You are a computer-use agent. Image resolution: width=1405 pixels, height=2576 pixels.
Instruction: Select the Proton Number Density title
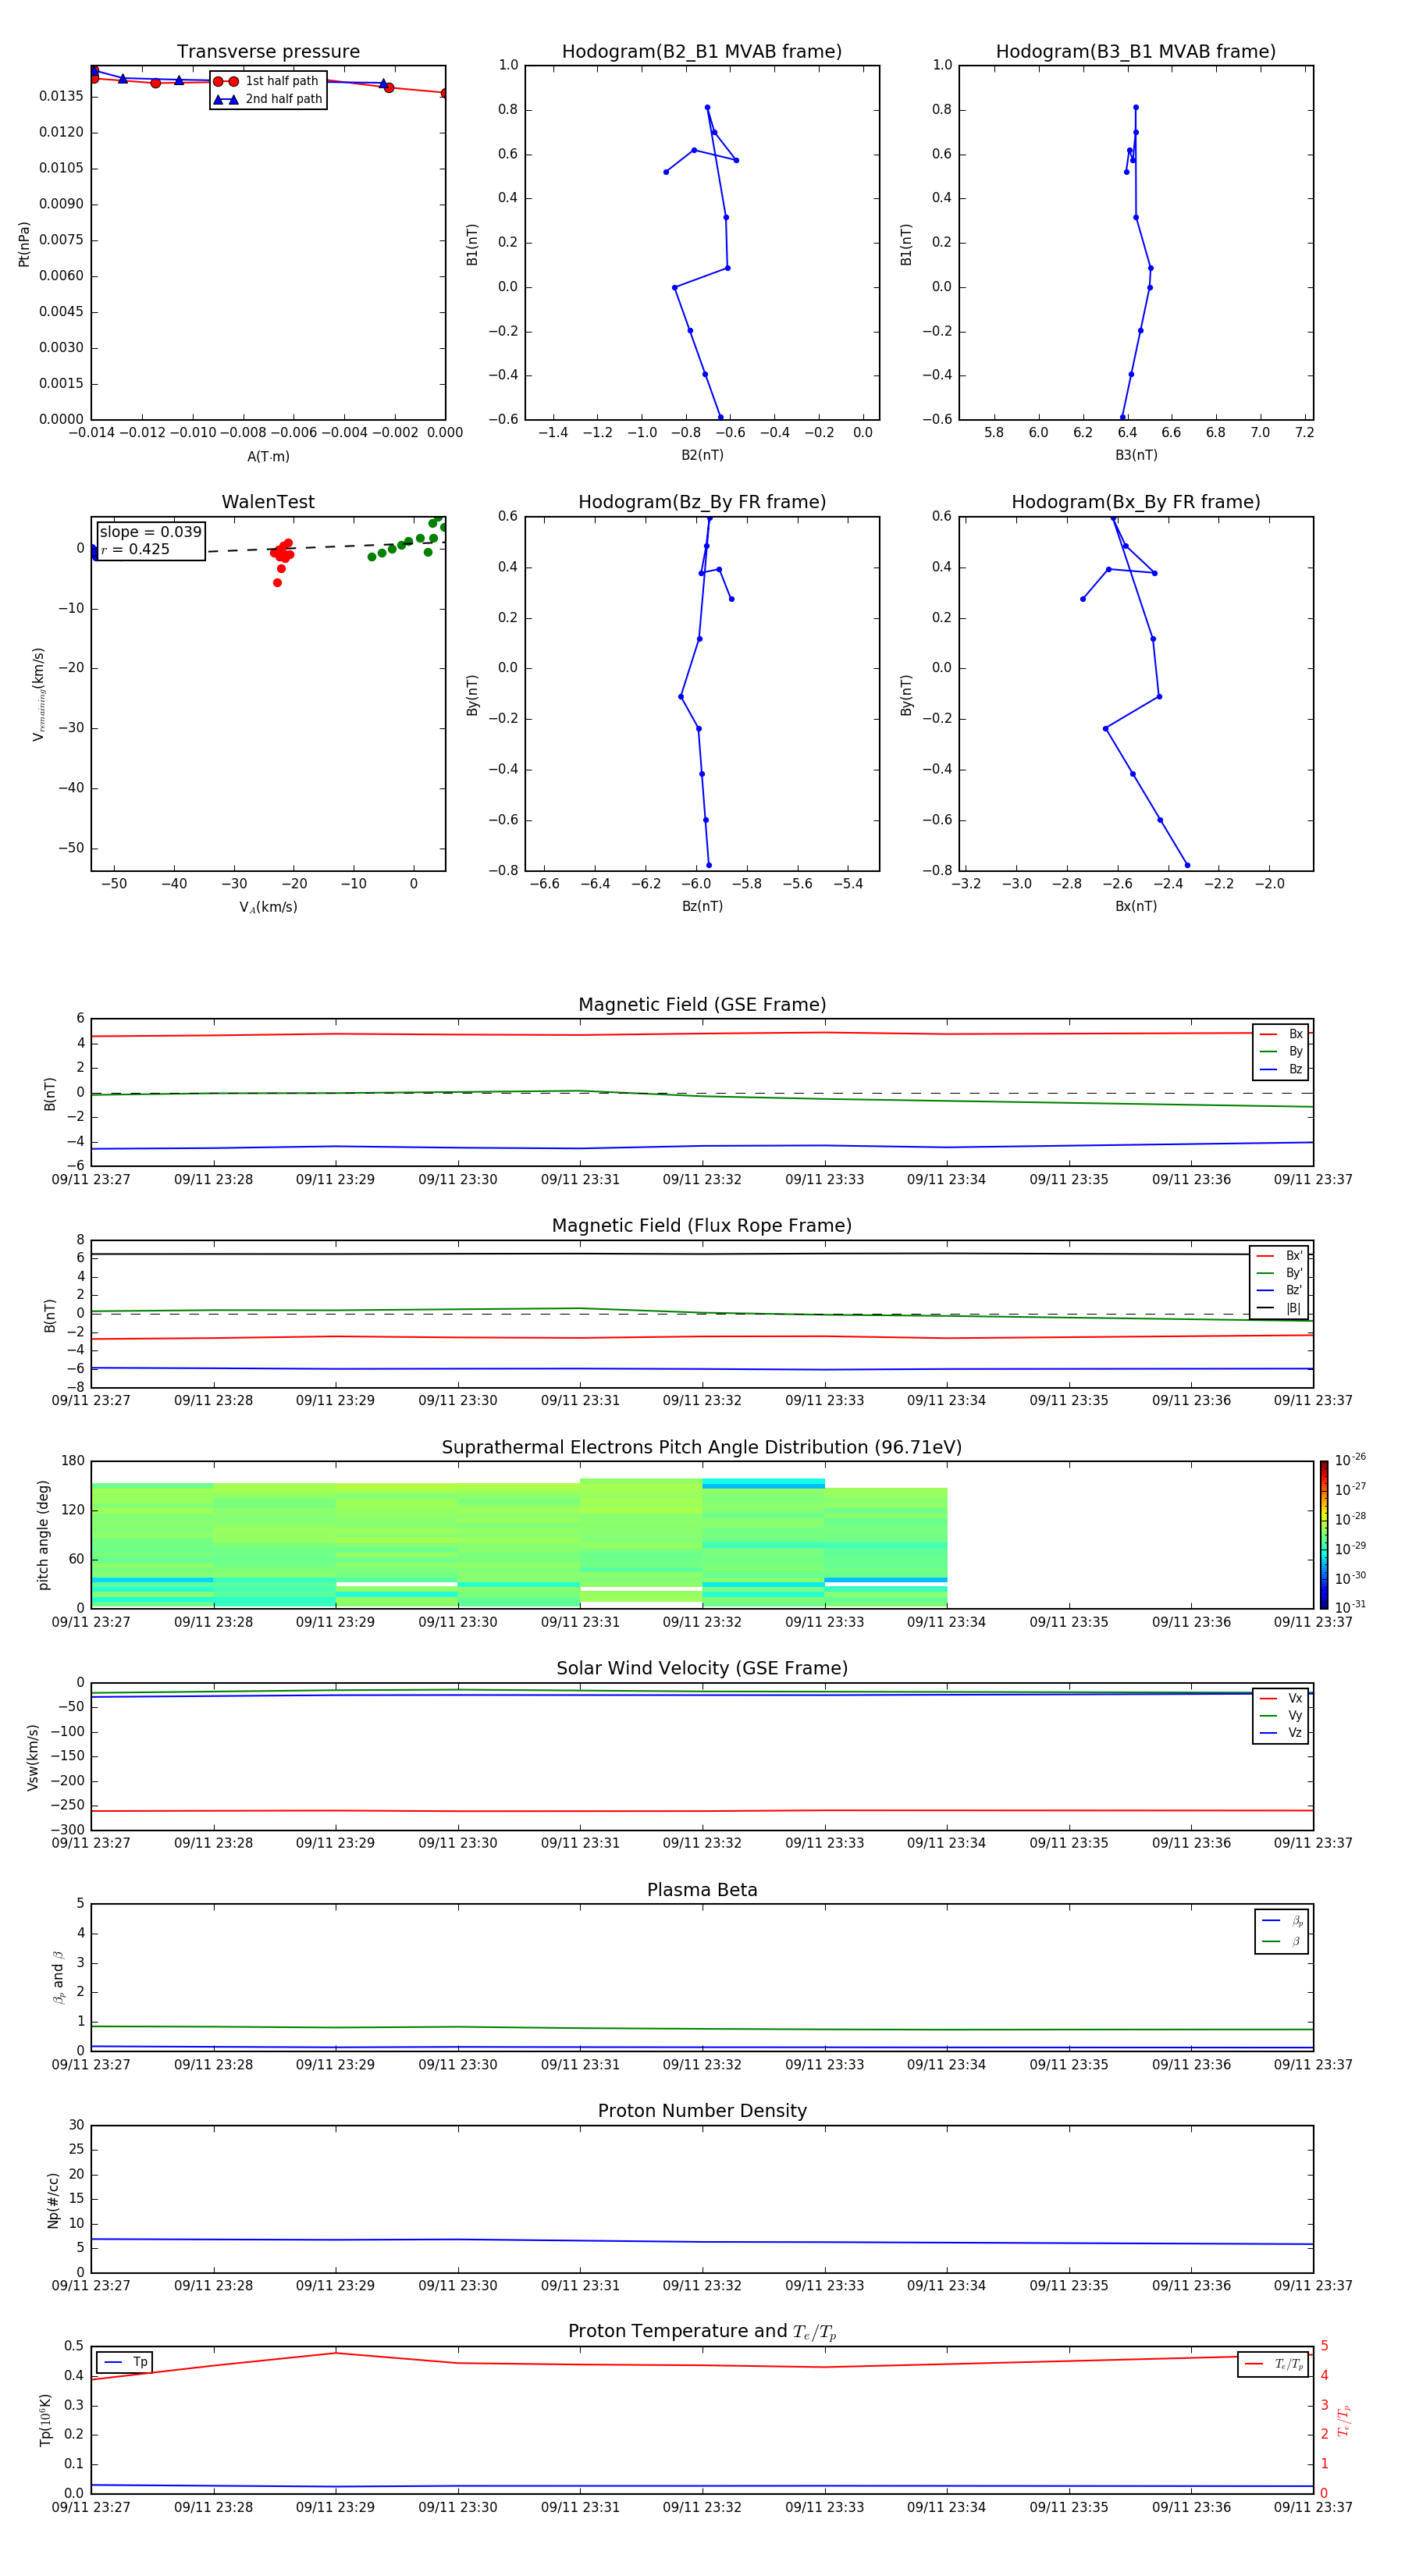click(x=701, y=2111)
